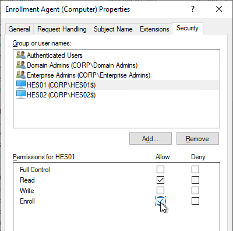Click the HES01 computer icon
Screen dimensions: 233x231
21,85
